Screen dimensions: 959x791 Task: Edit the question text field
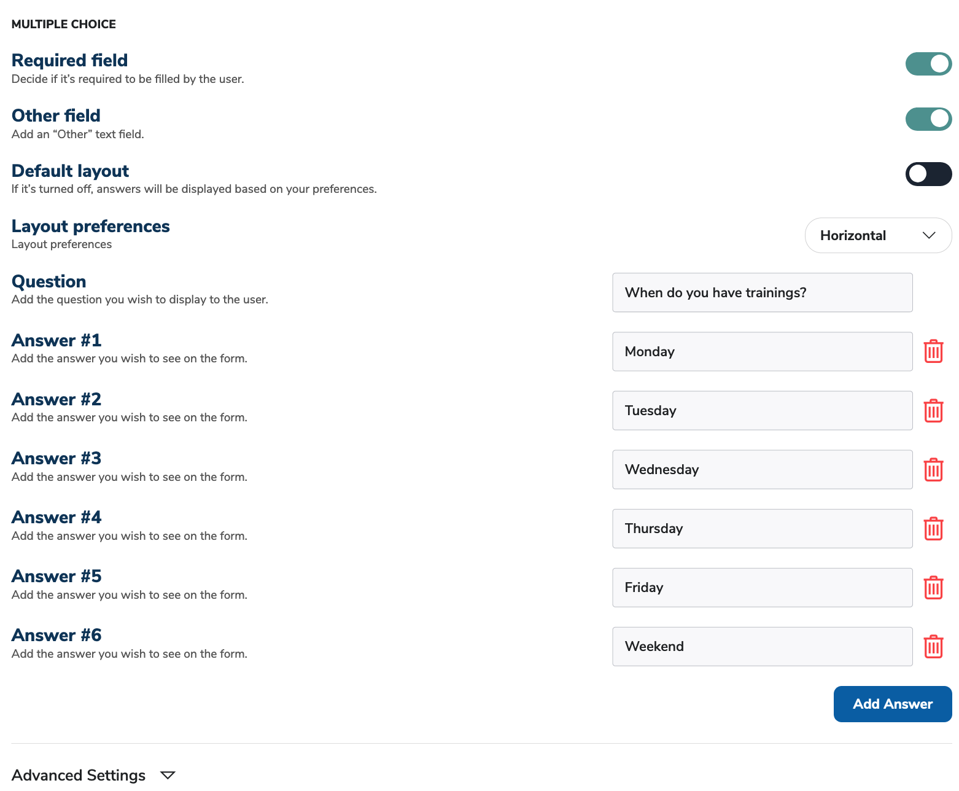pos(762,292)
